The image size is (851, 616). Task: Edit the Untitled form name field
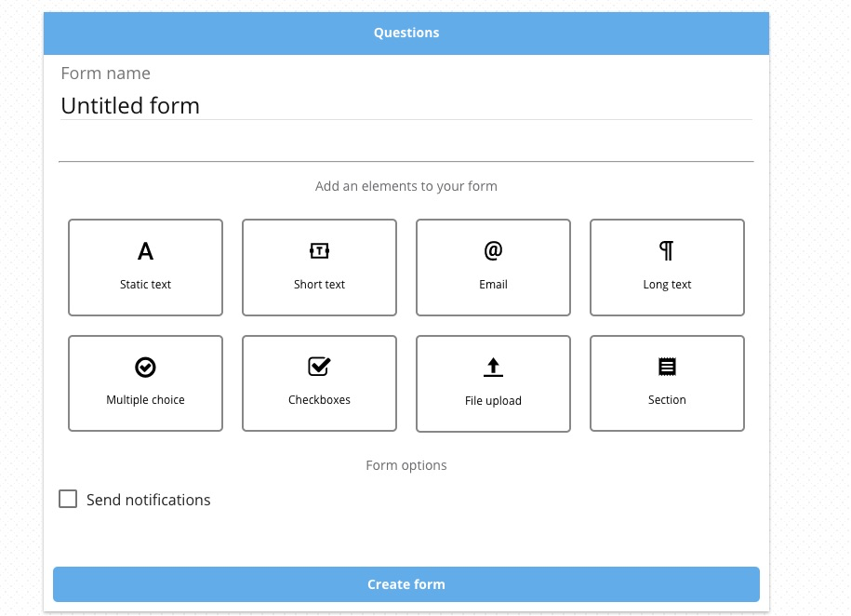pyautogui.click(x=406, y=105)
